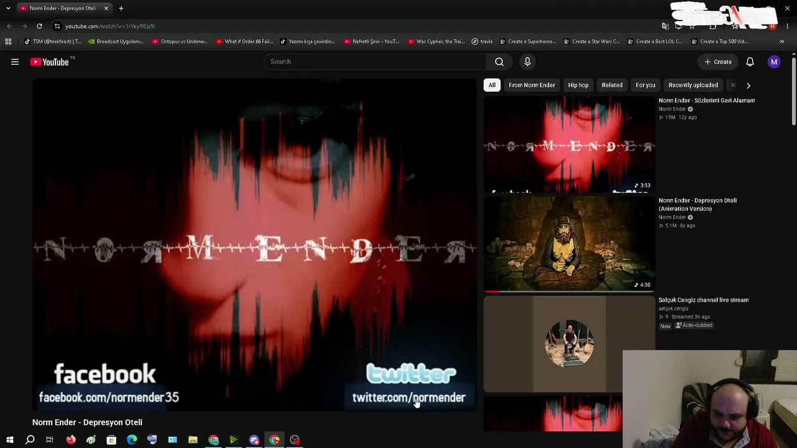
Task: Select the Hip hop filter chip
Action: pos(578,85)
